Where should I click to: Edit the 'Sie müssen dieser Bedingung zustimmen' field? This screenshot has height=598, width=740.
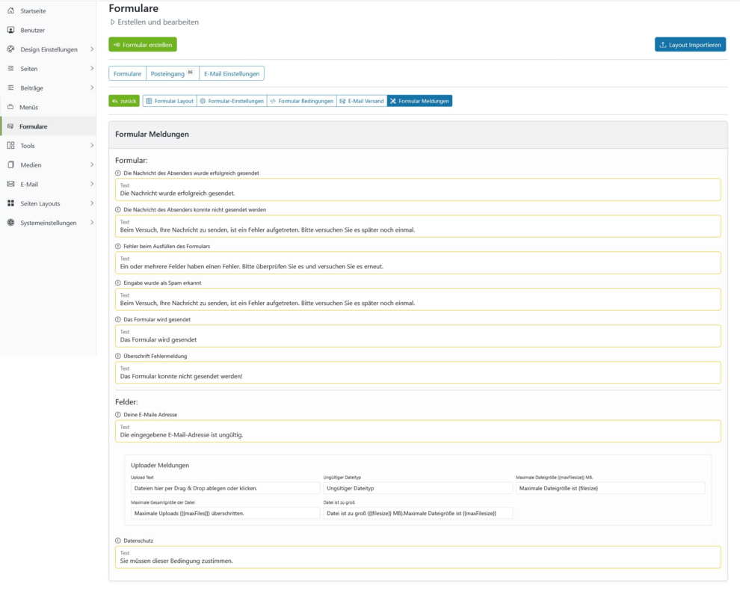click(x=418, y=558)
